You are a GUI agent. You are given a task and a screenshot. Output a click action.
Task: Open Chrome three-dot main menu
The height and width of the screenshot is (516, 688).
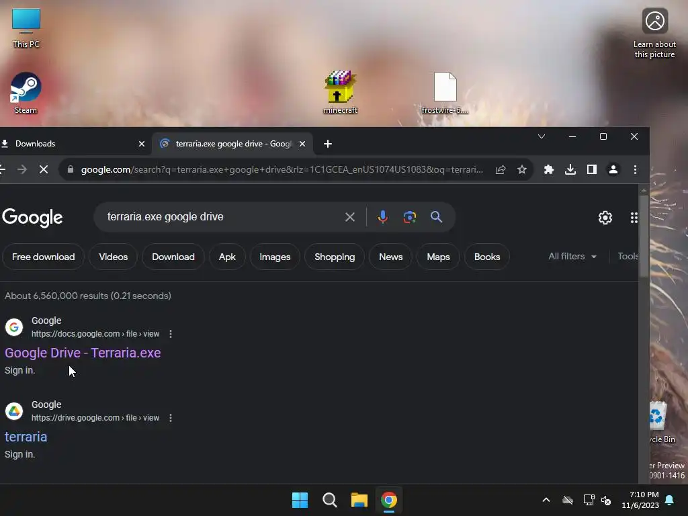tap(635, 169)
